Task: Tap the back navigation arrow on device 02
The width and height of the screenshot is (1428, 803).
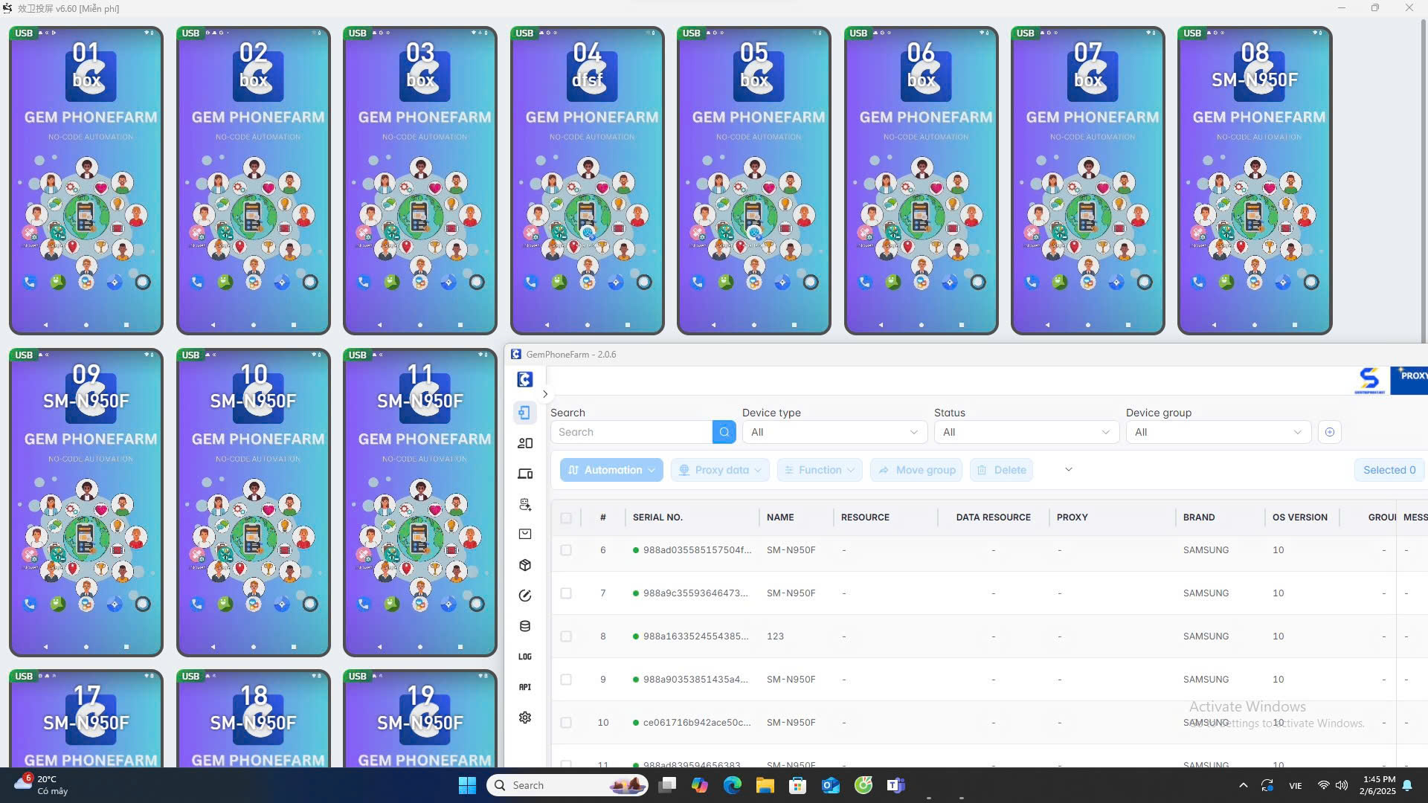Action: click(213, 325)
